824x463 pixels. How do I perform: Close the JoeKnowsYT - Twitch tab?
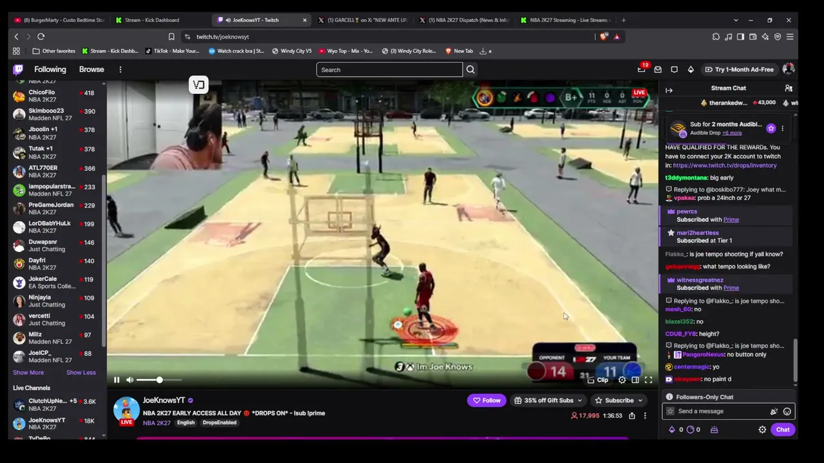click(304, 20)
